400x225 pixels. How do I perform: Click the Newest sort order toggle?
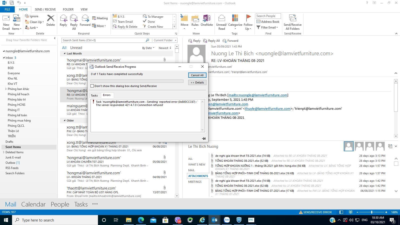click(165, 48)
